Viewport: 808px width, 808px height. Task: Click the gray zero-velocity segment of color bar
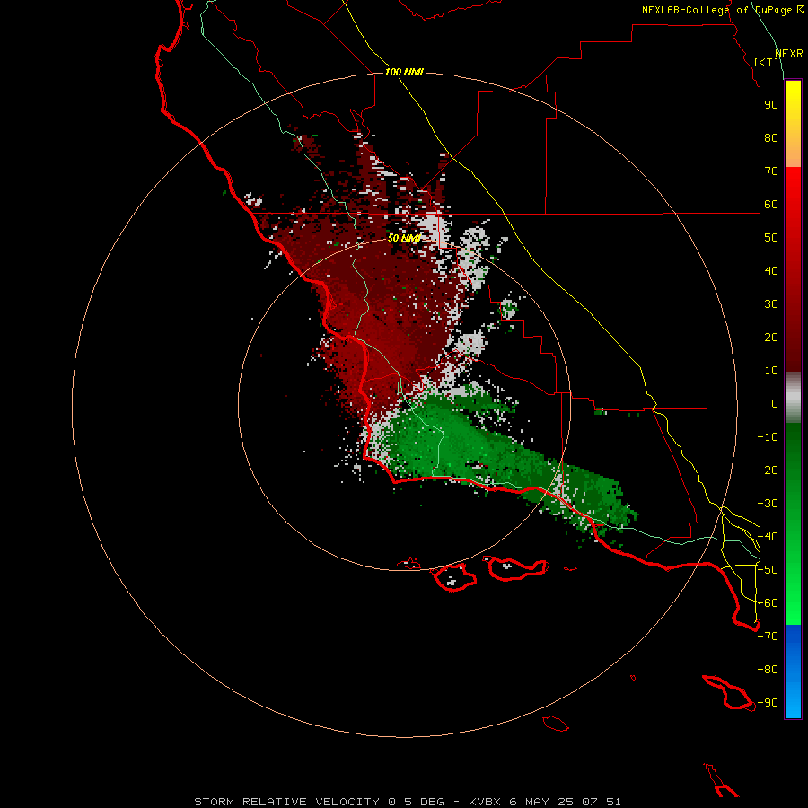click(x=793, y=398)
